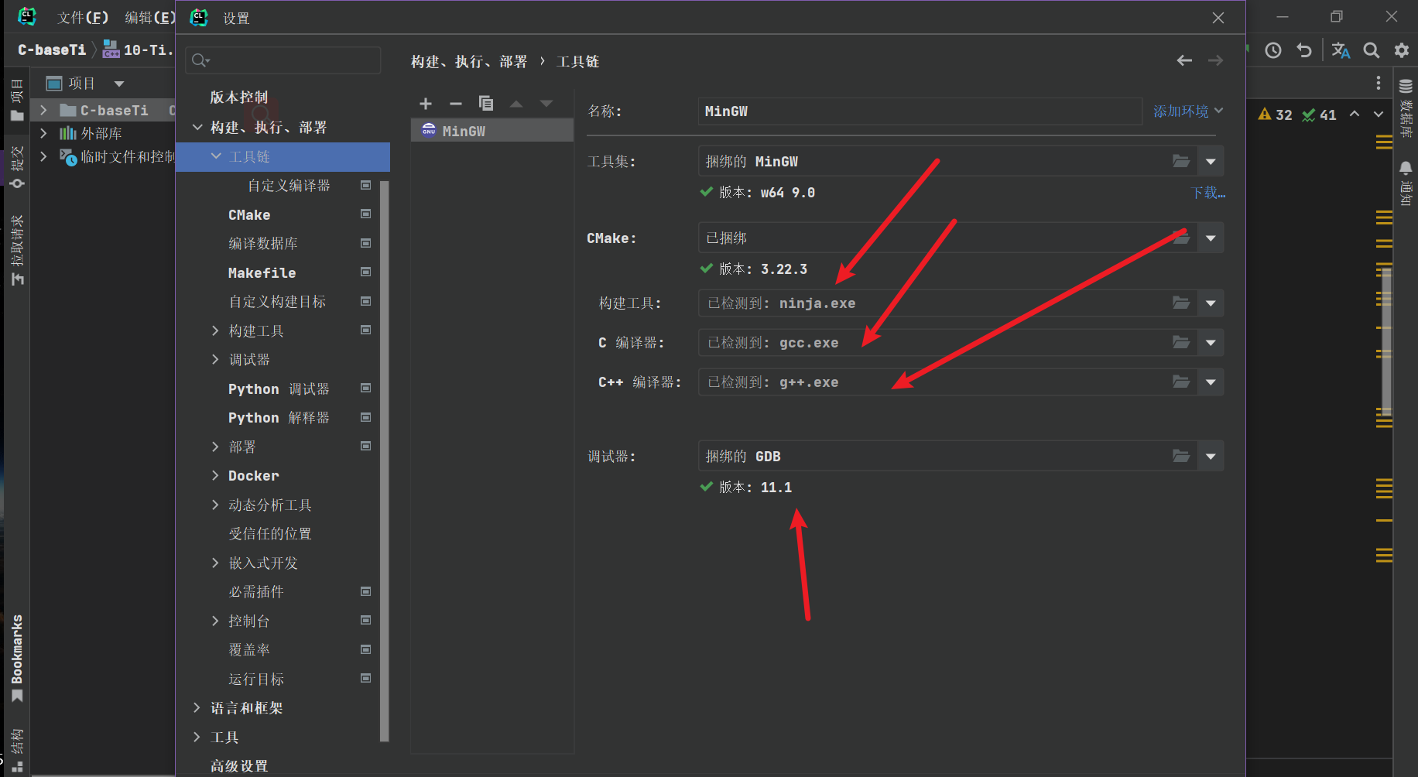Browse folder for debugger GDB
Viewport: 1418px width, 777px height.
coord(1181,456)
